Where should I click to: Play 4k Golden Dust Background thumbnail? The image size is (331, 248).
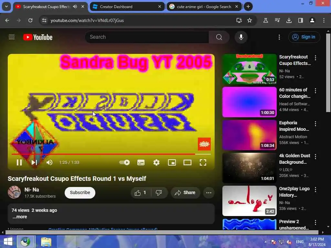click(249, 168)
